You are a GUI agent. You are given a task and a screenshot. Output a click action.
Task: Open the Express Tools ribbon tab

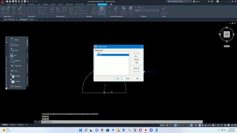tap(80, 4)
